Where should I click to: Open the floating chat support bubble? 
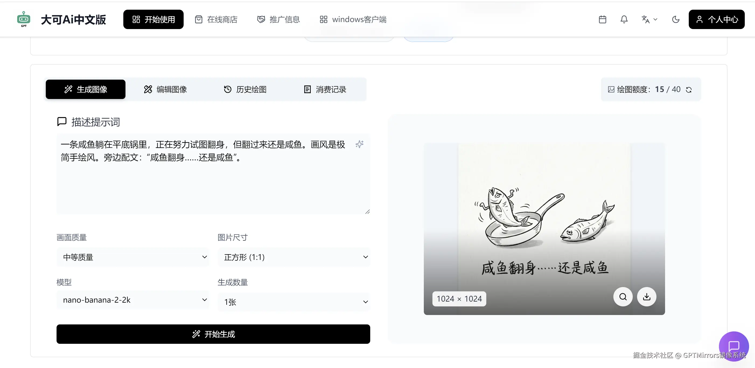point(734,346)
